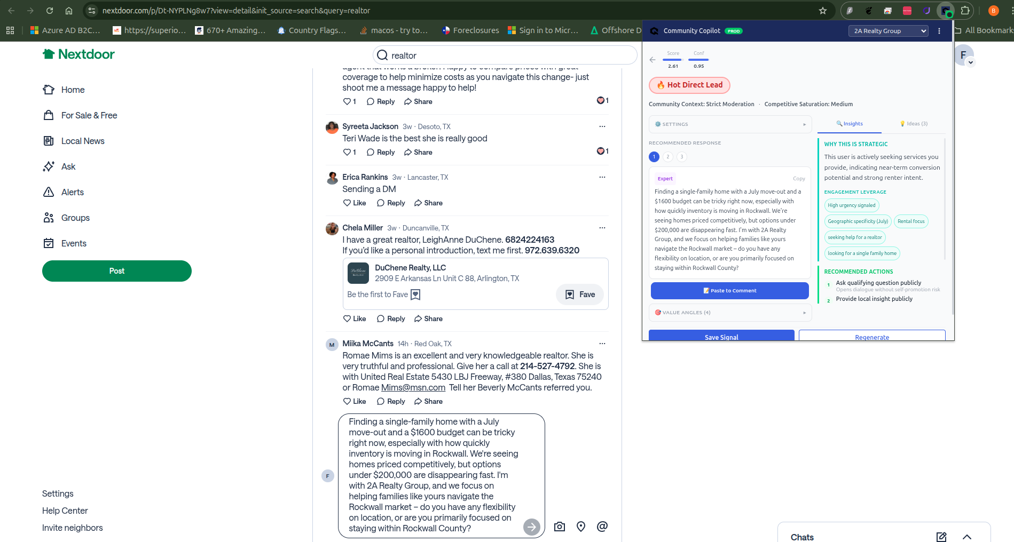1014x542 pixels.
Task: Open For Sale & Free section
Action: tap(80, 115)
